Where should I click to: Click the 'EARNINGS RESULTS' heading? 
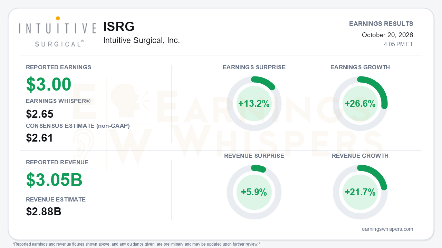(381, 24)
